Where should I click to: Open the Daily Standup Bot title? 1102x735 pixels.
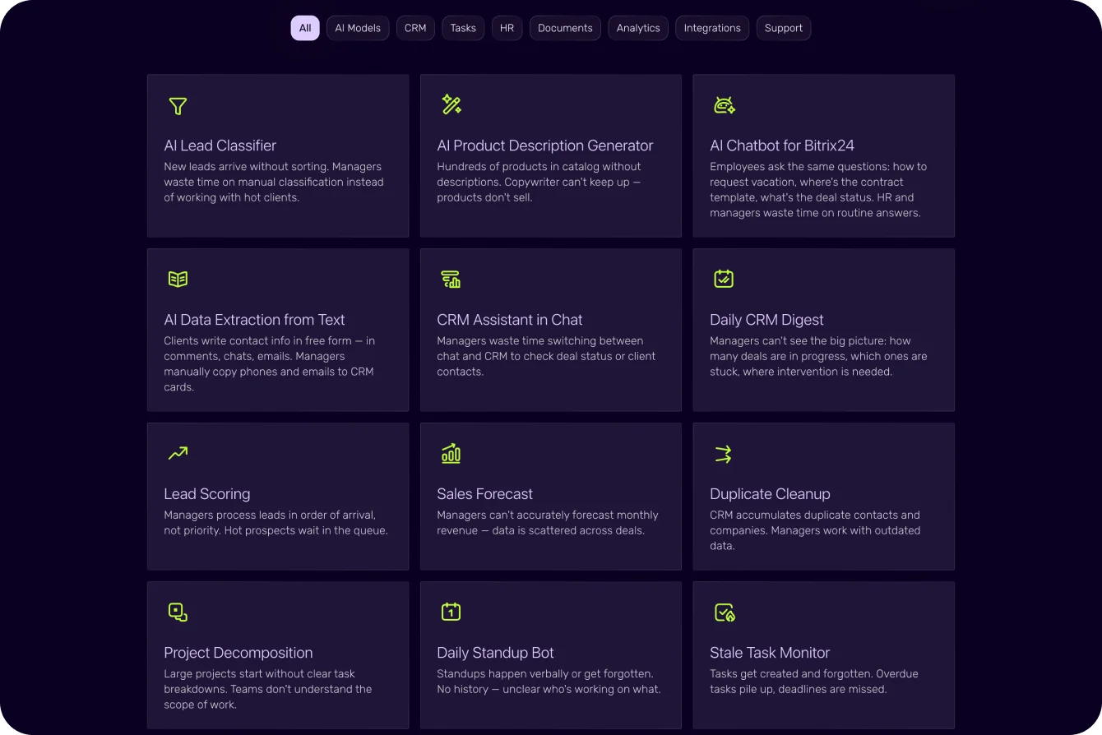(x=495, y=653)
